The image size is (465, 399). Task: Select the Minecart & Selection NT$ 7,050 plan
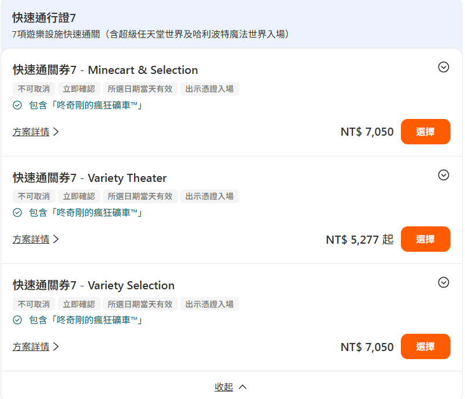[x=425, y=132]
